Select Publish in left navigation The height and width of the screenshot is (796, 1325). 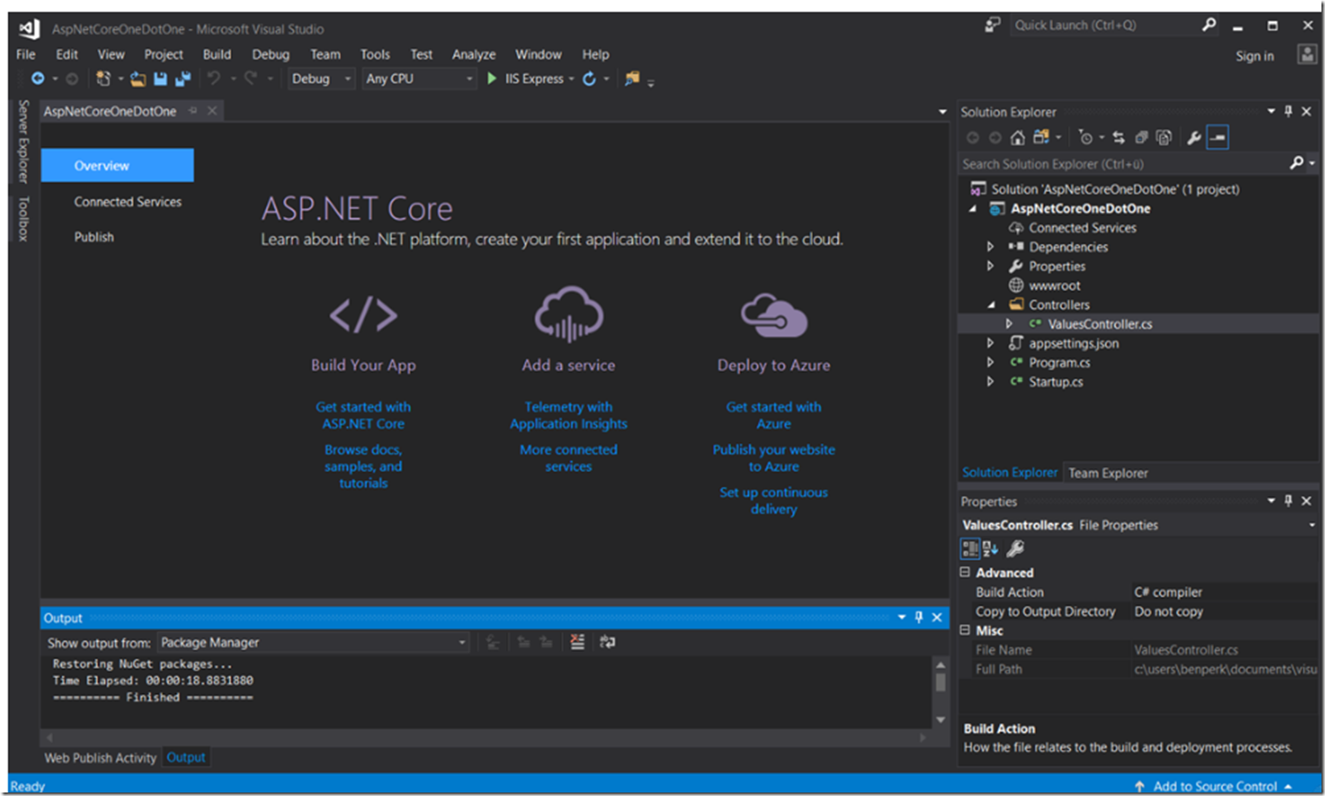(x=94, y=237)
